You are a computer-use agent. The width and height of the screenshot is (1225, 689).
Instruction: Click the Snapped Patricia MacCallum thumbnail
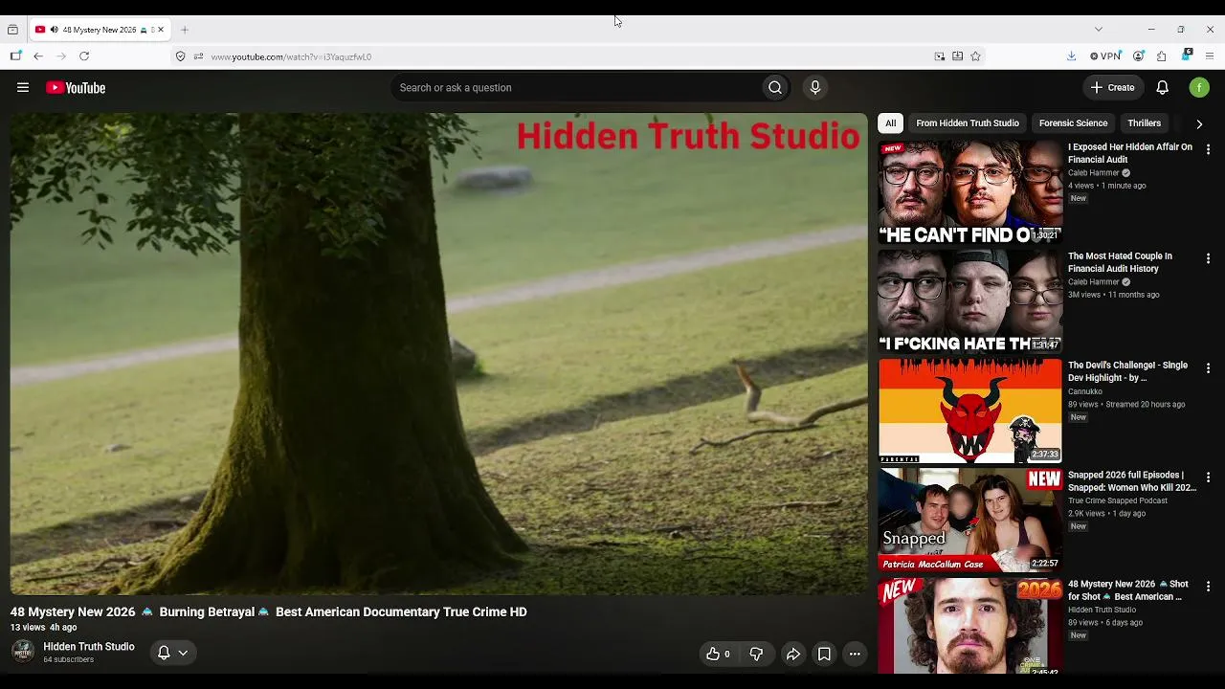click(x=970, y=521)
